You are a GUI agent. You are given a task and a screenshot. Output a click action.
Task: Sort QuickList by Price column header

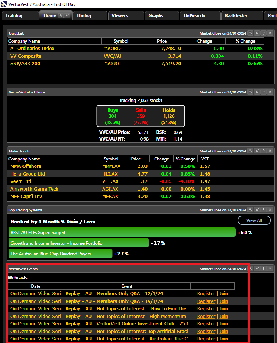click(161, 41)
